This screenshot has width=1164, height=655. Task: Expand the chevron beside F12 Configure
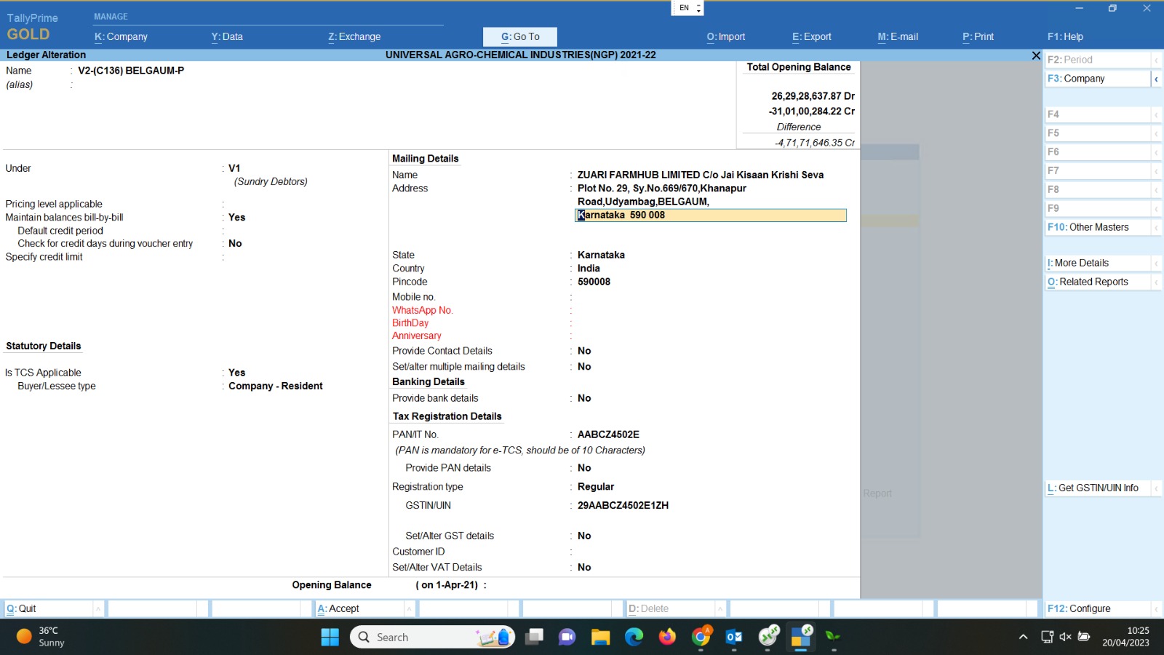coord(1156,609)
